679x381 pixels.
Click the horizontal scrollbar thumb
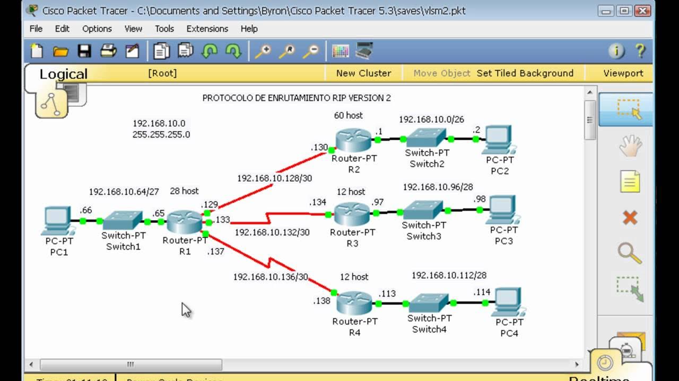pyautogui.click(x=130, y=364)
